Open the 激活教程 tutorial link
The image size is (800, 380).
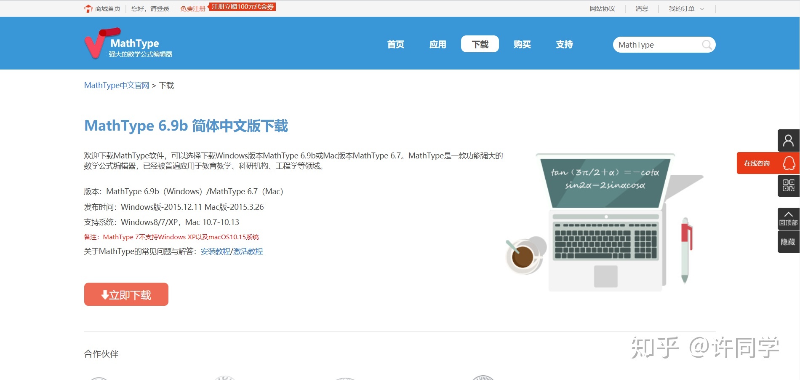pyautogui.click(x=248, y=251)
